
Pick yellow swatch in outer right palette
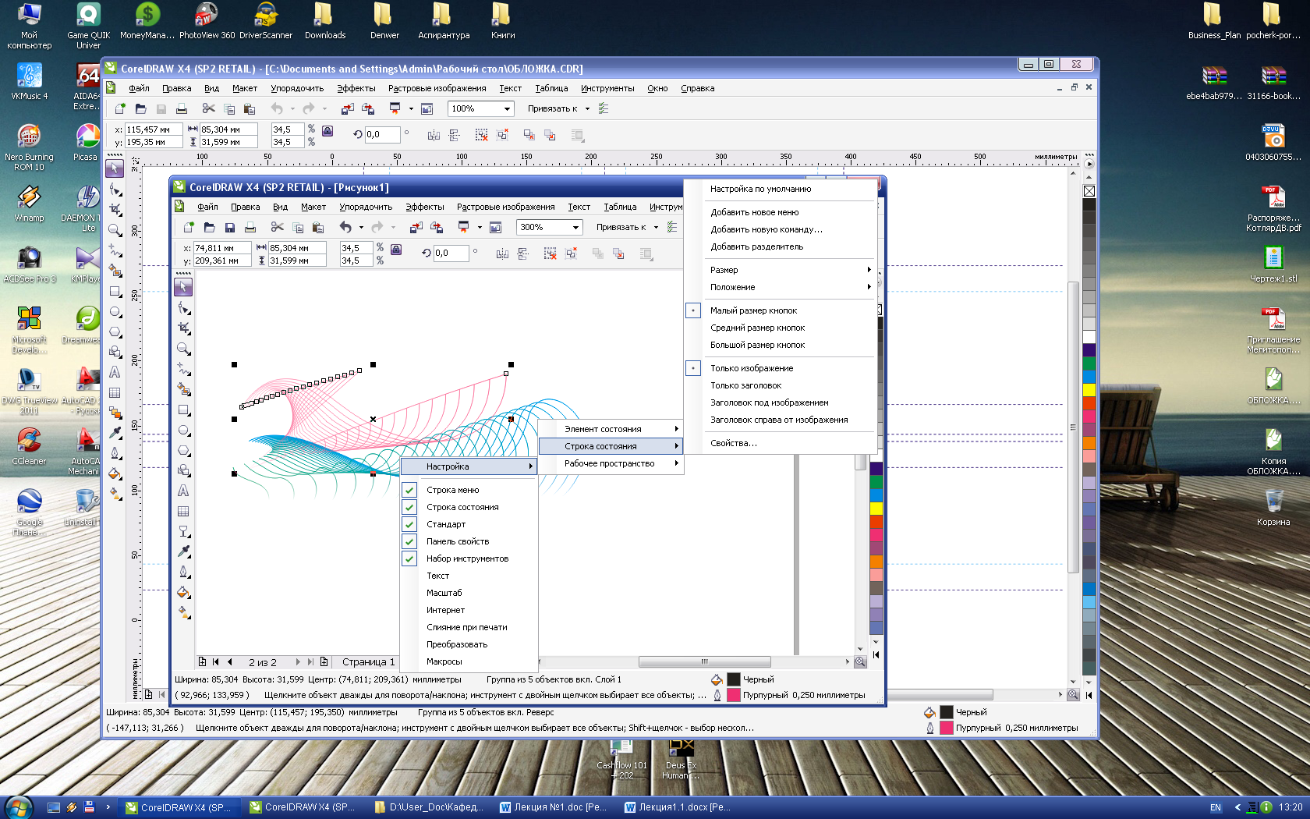[1089, 389]
